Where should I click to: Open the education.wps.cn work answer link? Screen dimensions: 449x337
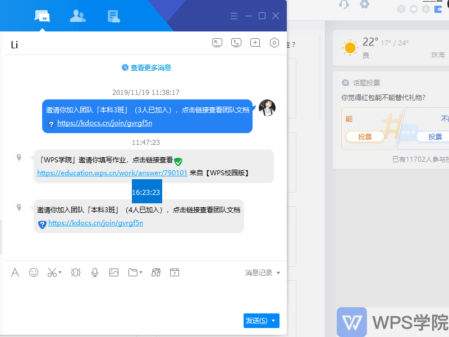tap(112, 173)
